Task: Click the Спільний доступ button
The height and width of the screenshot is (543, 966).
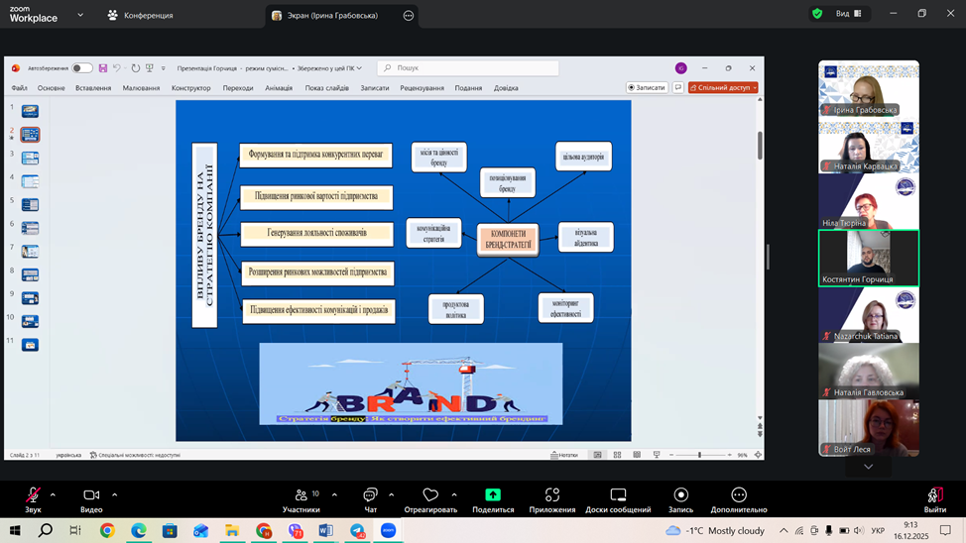Action: [723, 87]
